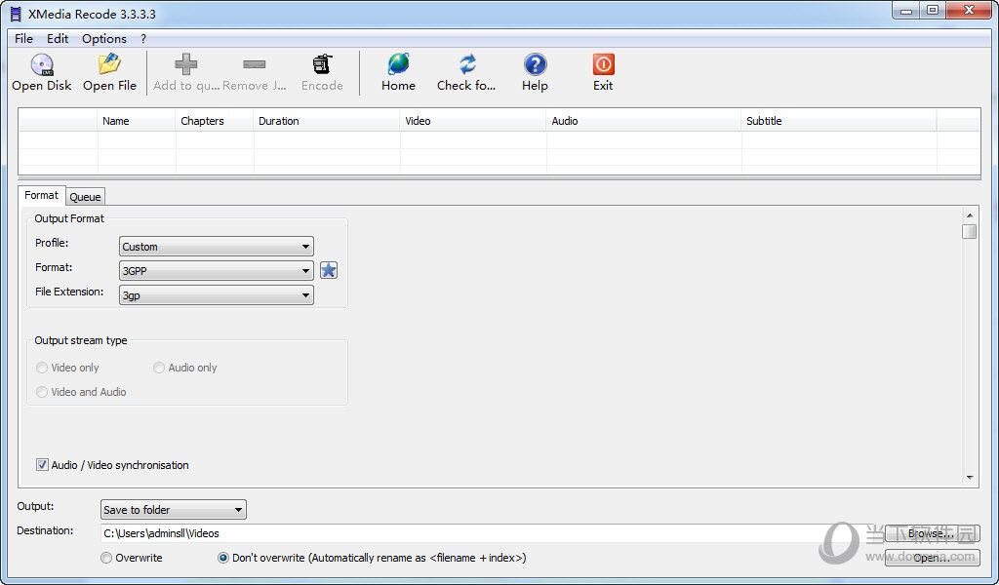Open the Format dropdown showing 3GPP
Viewport: 999px width, 585px height.
(x=217, y=270)
